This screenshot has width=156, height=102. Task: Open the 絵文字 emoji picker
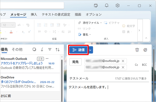tap(128, 26)
